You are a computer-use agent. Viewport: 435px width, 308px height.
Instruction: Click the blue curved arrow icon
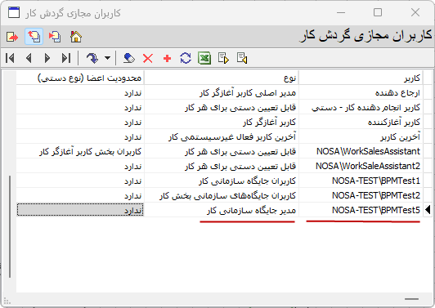pos(92,58)
